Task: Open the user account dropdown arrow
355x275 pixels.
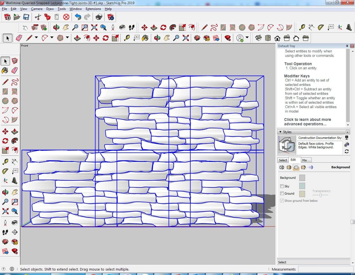Action: (x=247, y=38)
